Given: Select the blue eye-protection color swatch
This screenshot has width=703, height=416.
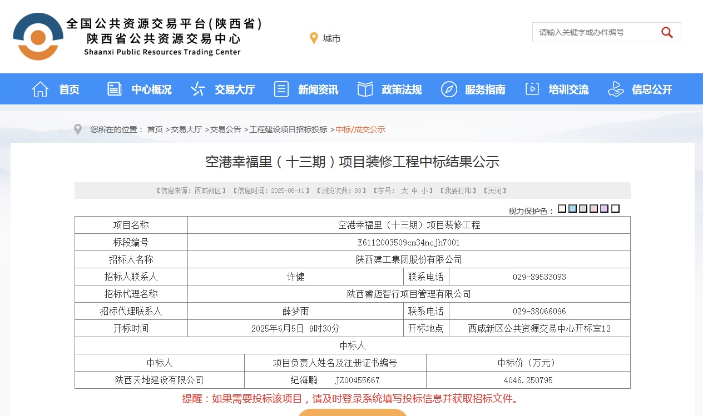Looking at the screenshot, I should coord(573,208).
